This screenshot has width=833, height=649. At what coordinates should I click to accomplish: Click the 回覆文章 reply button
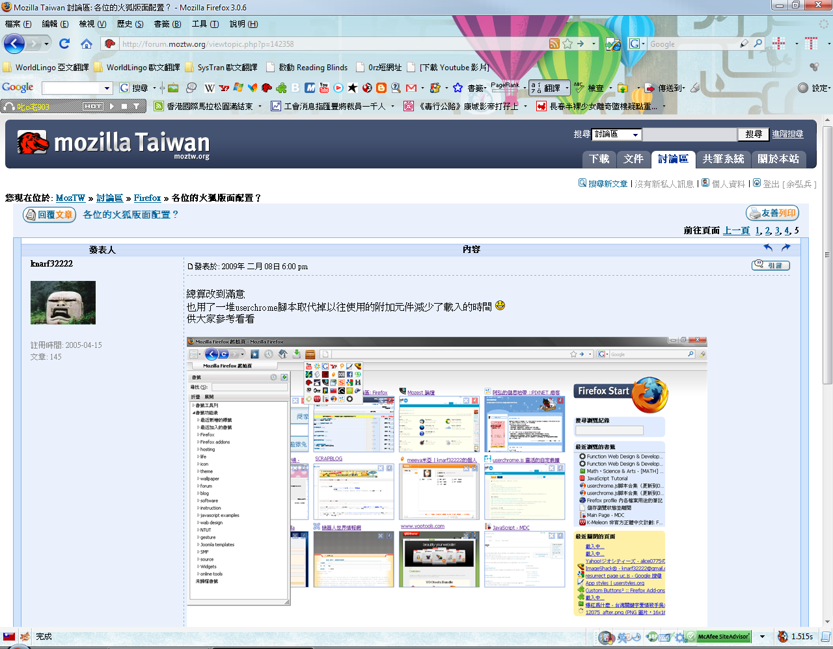[49, 215]
